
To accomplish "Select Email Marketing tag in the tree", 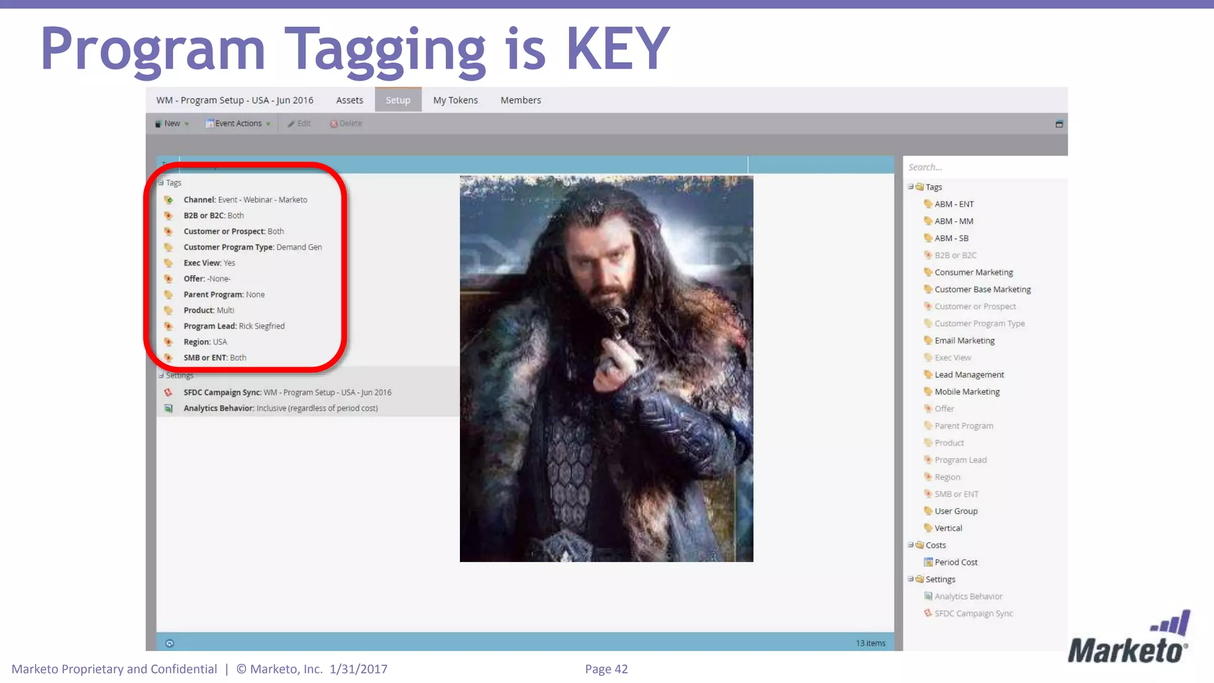I will (964, 340).
